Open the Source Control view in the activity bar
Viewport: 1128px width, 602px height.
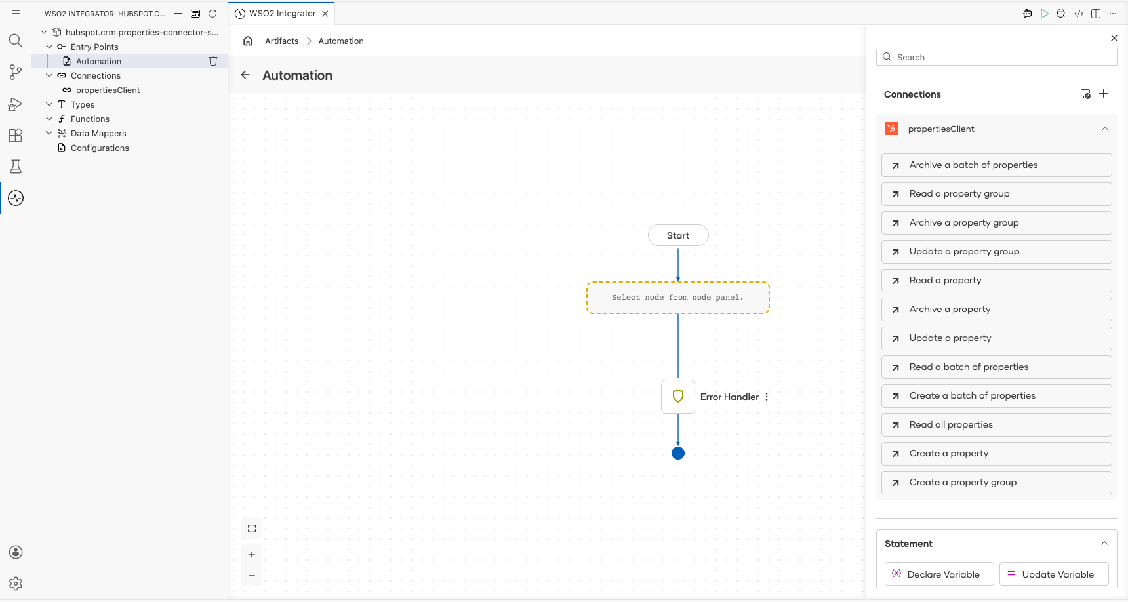pyautogui.click(x=16, y=72)
